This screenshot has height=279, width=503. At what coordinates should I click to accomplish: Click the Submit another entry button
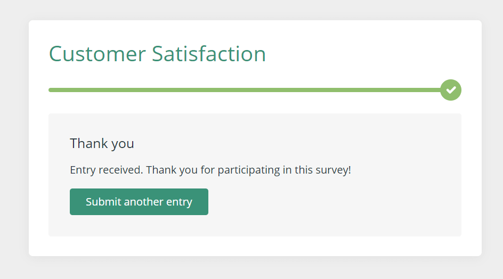tap(139, 202)
